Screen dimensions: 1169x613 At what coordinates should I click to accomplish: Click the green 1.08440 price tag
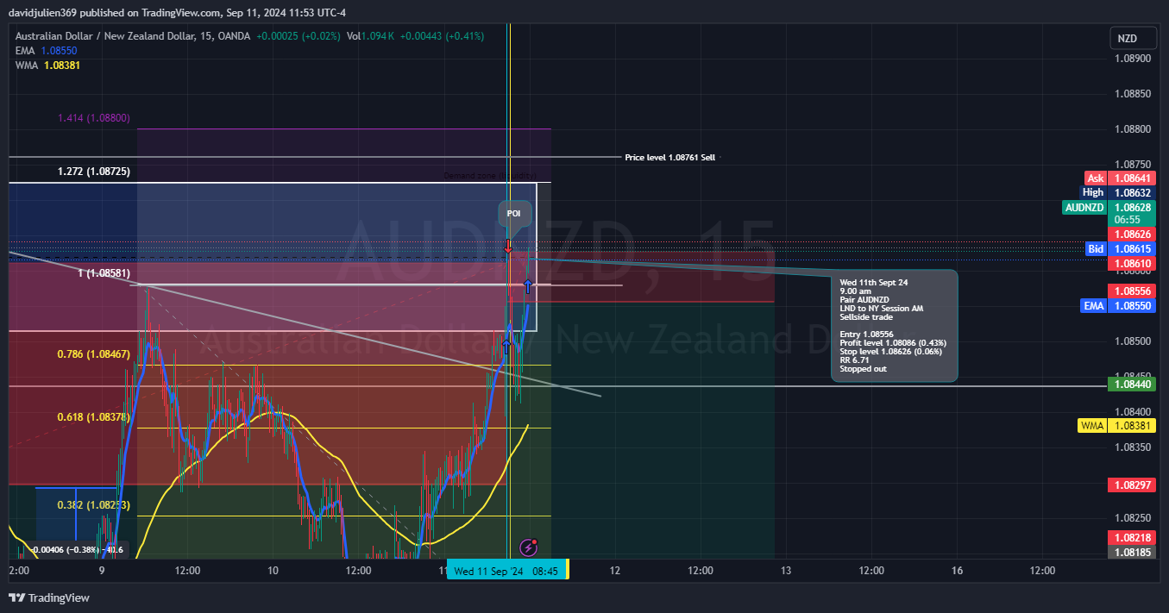point(1131,384)
